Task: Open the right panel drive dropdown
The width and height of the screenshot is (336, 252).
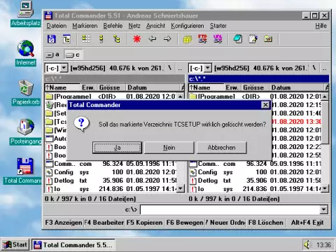Action: [x=208, y=68]
